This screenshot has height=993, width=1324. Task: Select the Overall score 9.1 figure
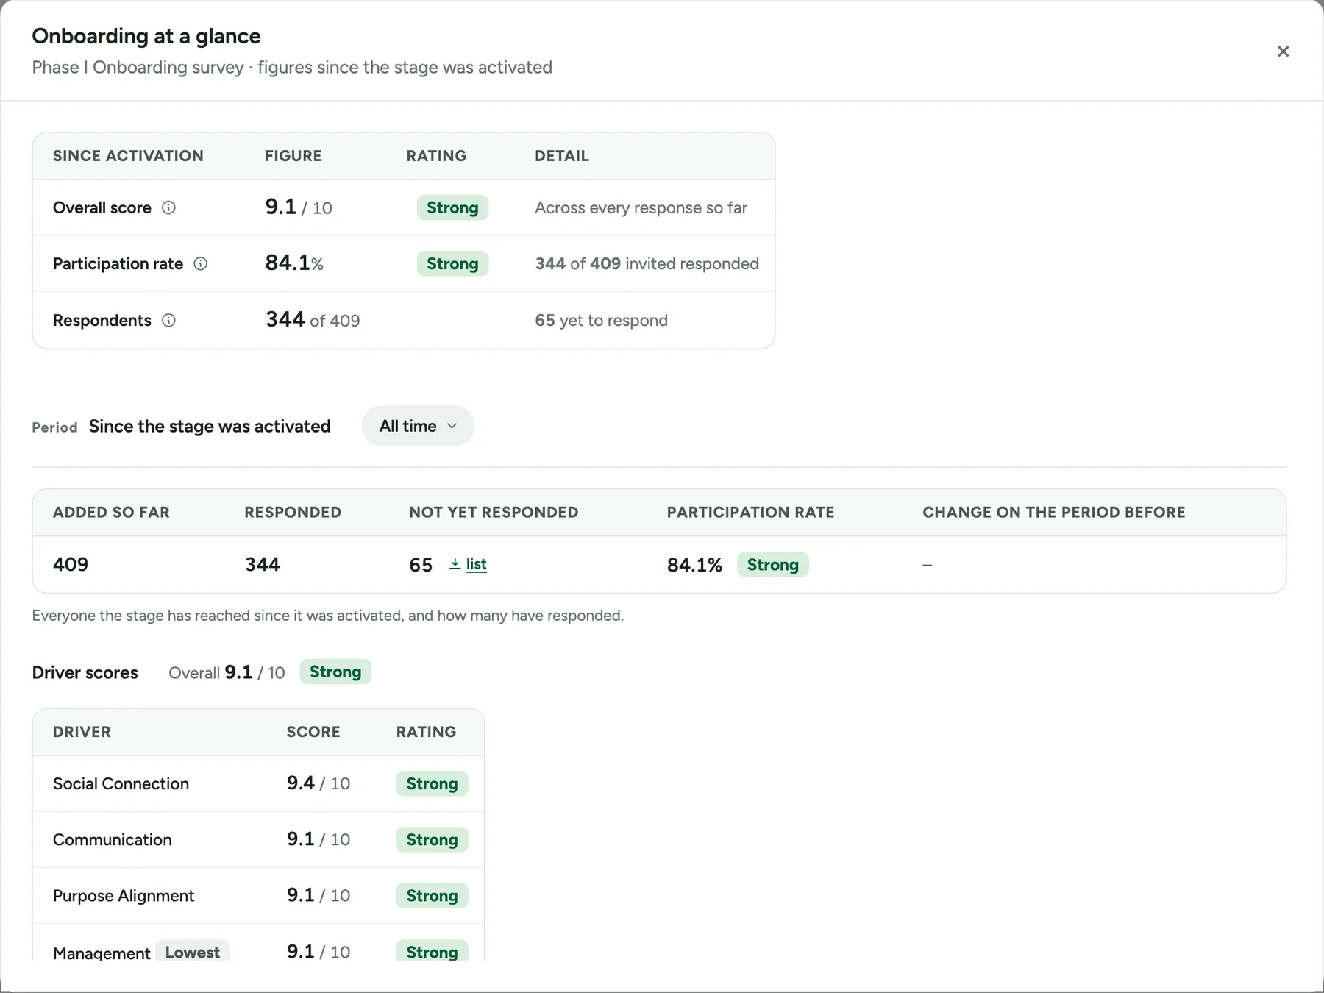click(281, 207)
